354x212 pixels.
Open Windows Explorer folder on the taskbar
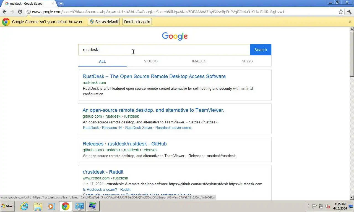click(38, 206)
